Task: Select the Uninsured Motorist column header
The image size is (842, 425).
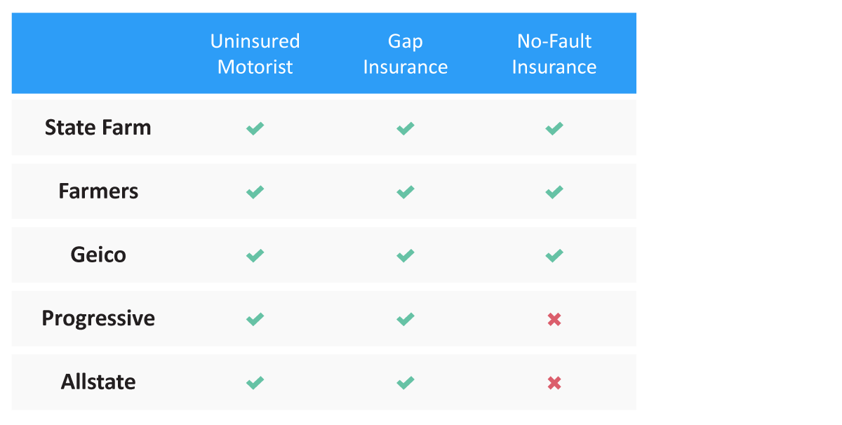Action: pyautogui.click(x=255, y=54)
